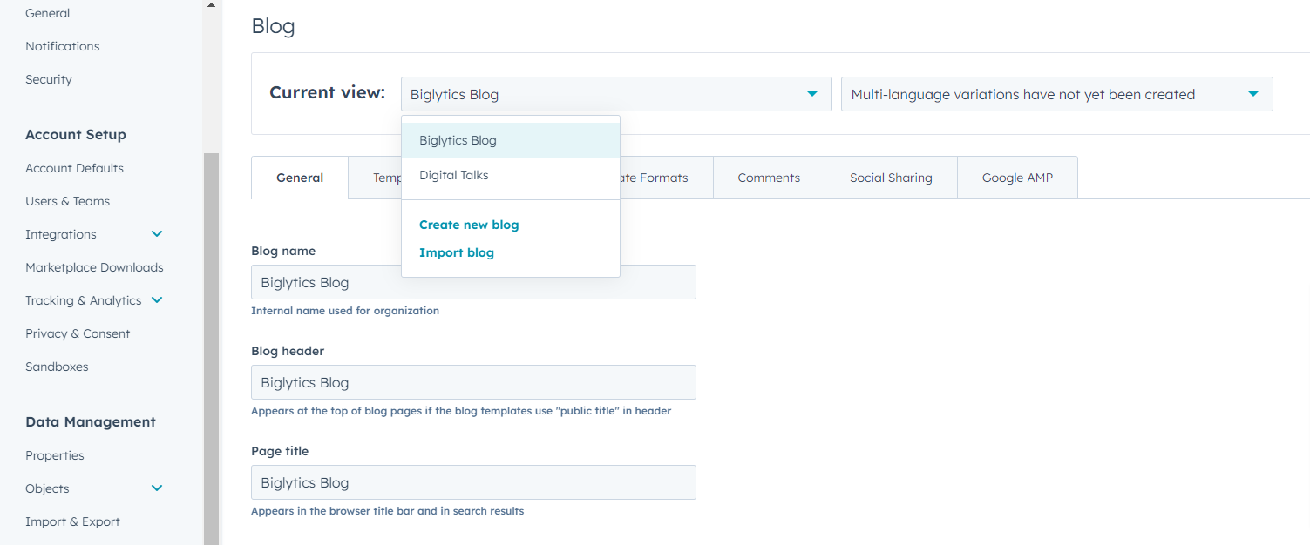Open the multi-language variations dropdown
This screenshot has height=545, width=1310.
click(1056, 94)
